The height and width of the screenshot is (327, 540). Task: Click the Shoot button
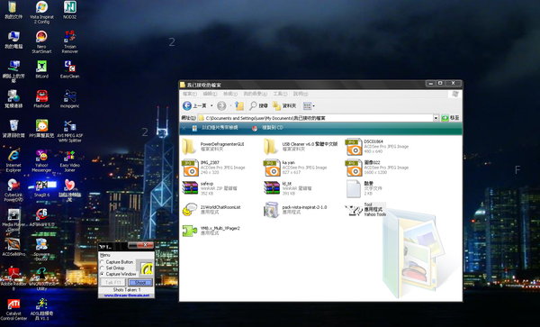tap(140, 283)
